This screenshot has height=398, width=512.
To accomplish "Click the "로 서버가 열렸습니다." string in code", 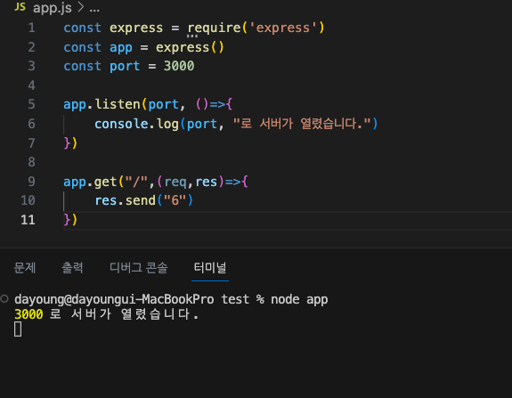I will pyautogui.click(x=302, y=124).
